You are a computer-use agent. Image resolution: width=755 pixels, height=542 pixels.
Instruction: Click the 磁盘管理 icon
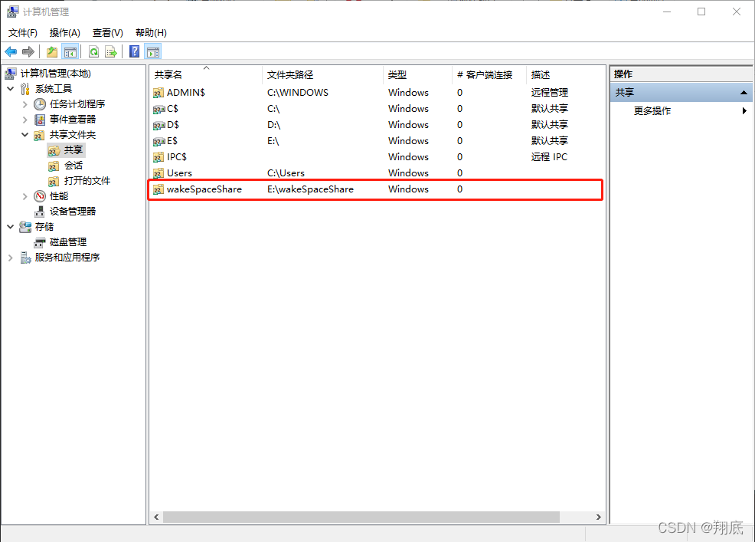pyautogui.click(x=40, y=242)
